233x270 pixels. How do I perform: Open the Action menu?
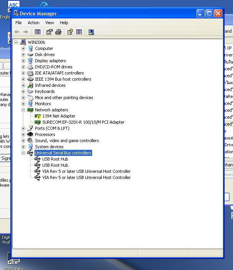pyautogui.click(x=33, y=23)
